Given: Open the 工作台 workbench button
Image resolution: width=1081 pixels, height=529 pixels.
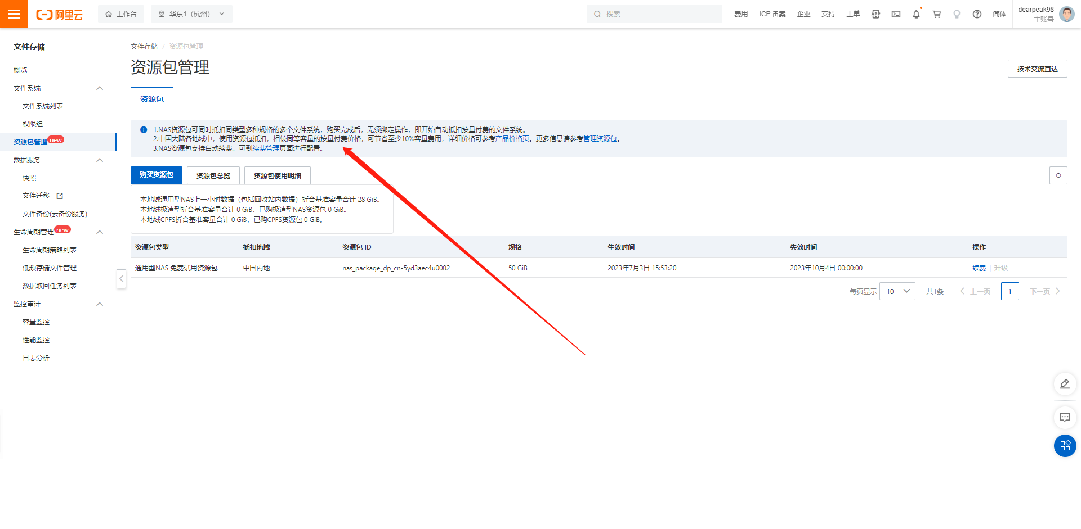Looking at the screenshot, I should point(121,14).
